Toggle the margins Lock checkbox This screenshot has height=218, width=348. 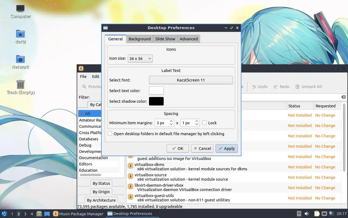tap(204, 123)
